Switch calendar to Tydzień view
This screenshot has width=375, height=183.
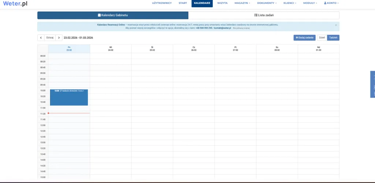pos(333,38)
